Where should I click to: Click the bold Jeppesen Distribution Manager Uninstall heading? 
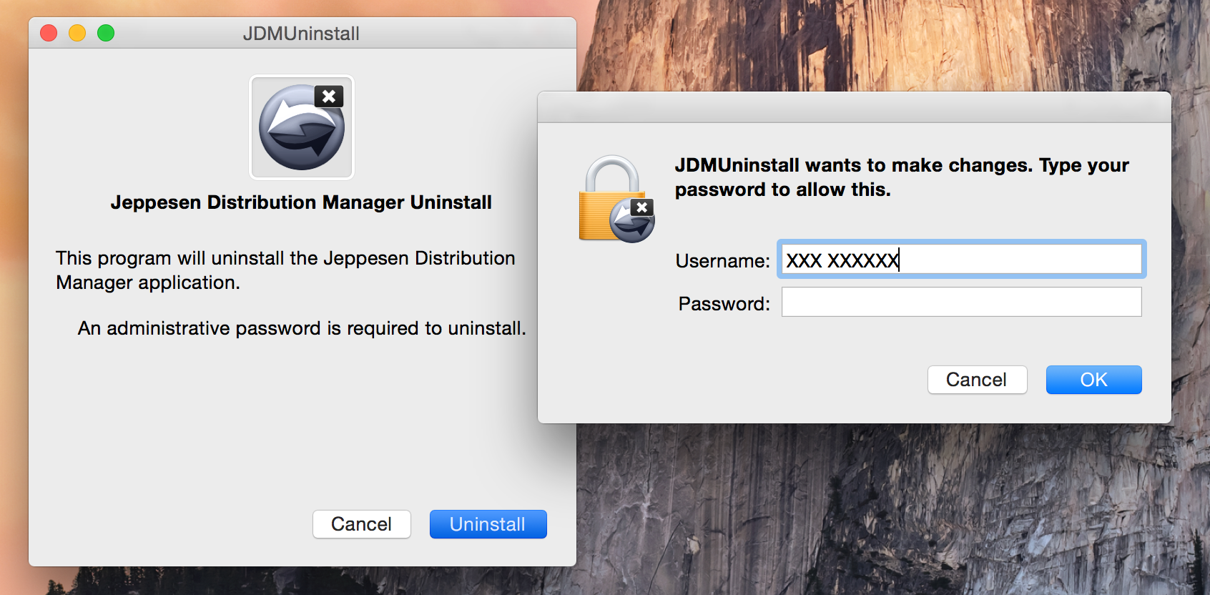[301, 202]
